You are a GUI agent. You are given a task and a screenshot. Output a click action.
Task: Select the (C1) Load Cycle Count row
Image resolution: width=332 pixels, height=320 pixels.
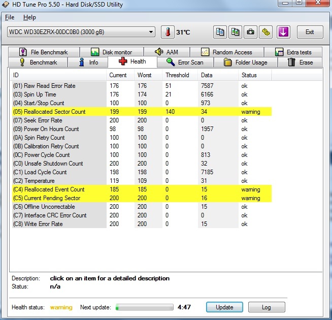coord(142,172)
